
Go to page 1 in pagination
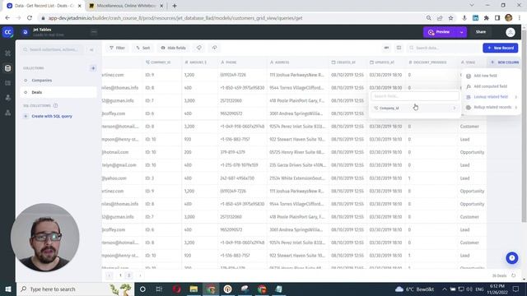[120, 275]
